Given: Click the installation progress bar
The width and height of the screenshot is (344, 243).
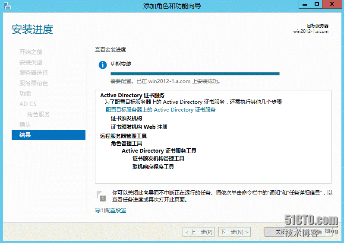Looking at the screenshot, I should (x=195, y=74).
